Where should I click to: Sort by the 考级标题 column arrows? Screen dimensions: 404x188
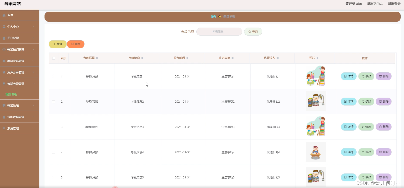pyautogui.click(x=97, y=58)
